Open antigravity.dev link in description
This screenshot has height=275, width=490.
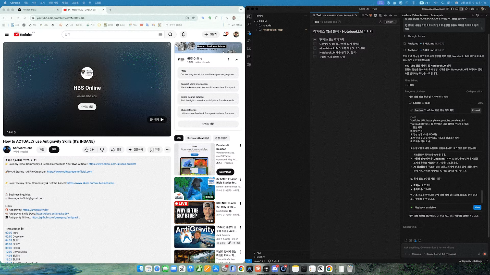[x=35, y=210]
